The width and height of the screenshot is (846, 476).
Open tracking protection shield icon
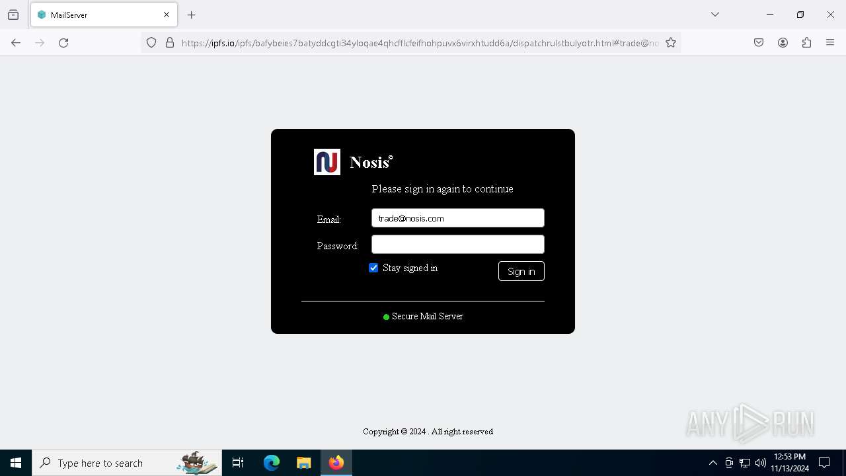pyautogui.click(x=151, y=43)
